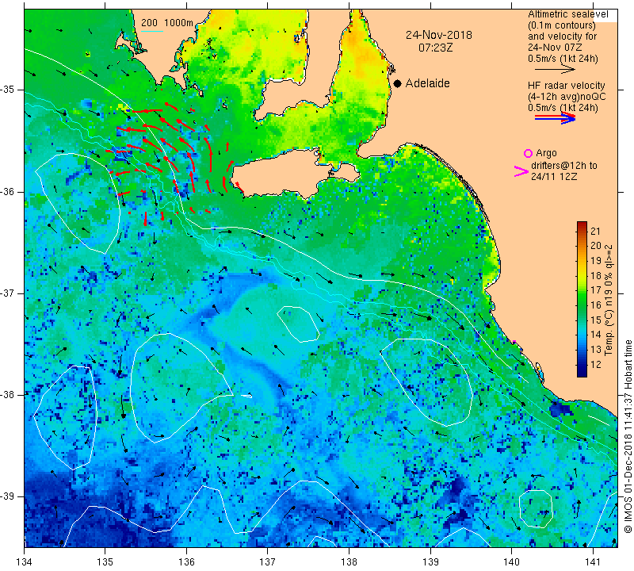634x571 pixels.
Task: Click the longitude axis label 137
Action: pyautogui.click(x=267, y=561)
